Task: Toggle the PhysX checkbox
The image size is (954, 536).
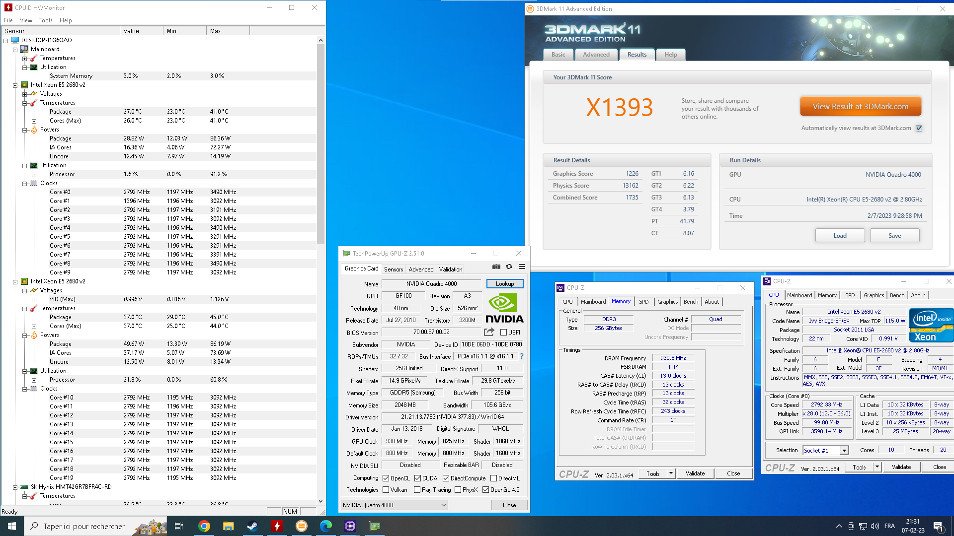Action: pos(458,490)
